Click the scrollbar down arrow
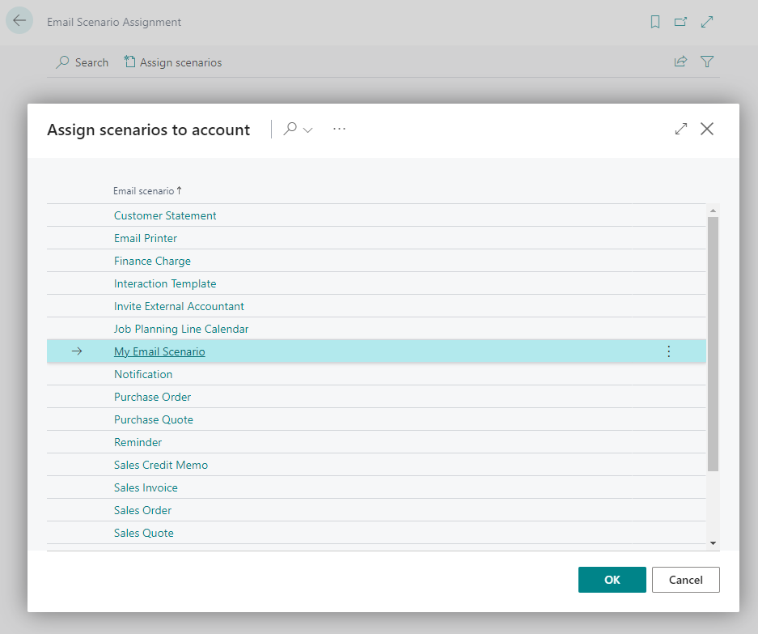758x634 pixels. (x=713, y=543)
